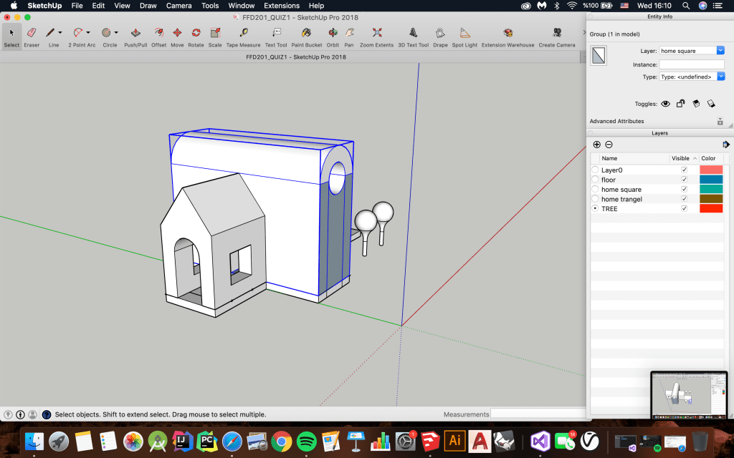Set Layer0 as the active layer
The image size is (734, 458).
coord(595,170)
